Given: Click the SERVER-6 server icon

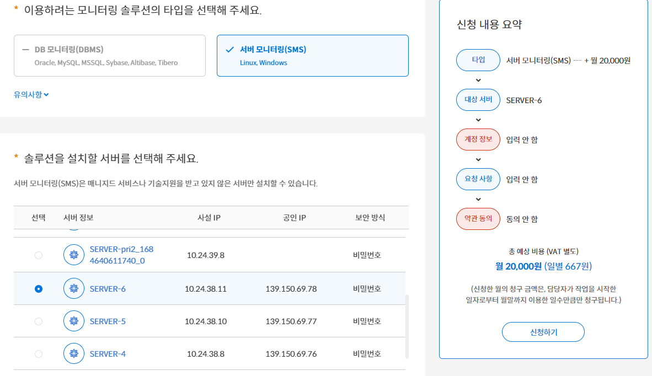Looking at the screenshot, I should pyautogui.click(x=74, y=288).
